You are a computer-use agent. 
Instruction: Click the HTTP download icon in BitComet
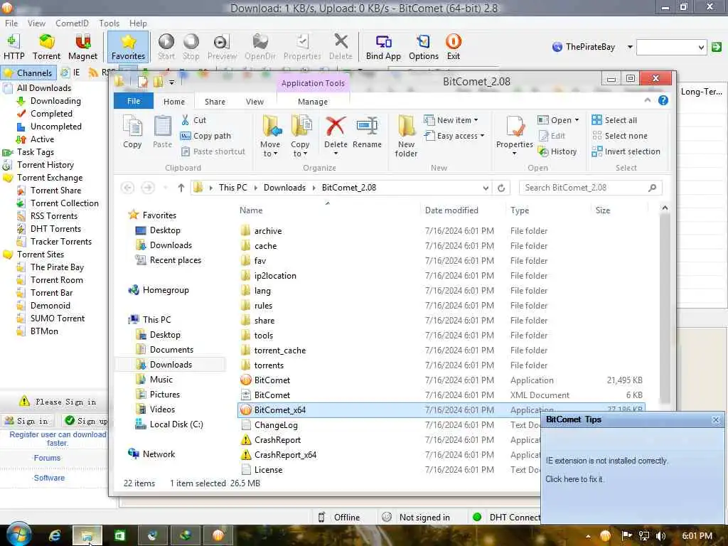14,46
